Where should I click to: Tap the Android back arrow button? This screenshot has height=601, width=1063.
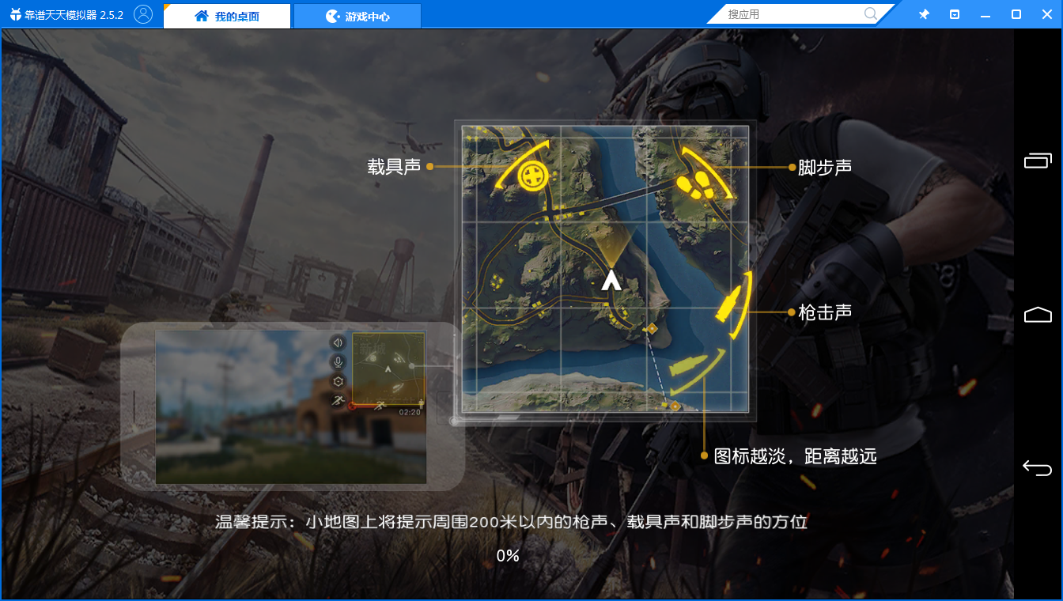click(1038, 468)
